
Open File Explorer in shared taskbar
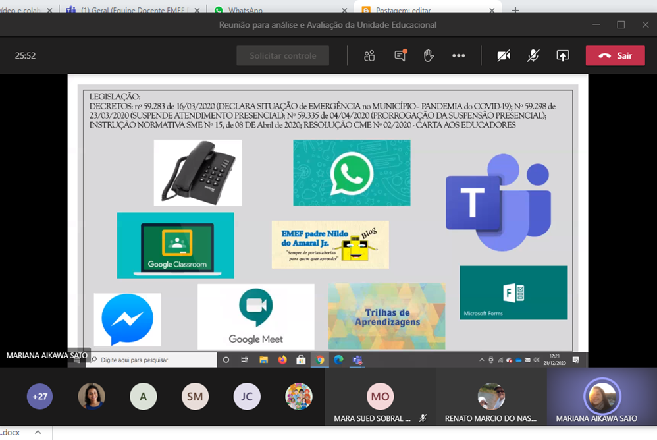pyautogui.click(x=263, y=360)
